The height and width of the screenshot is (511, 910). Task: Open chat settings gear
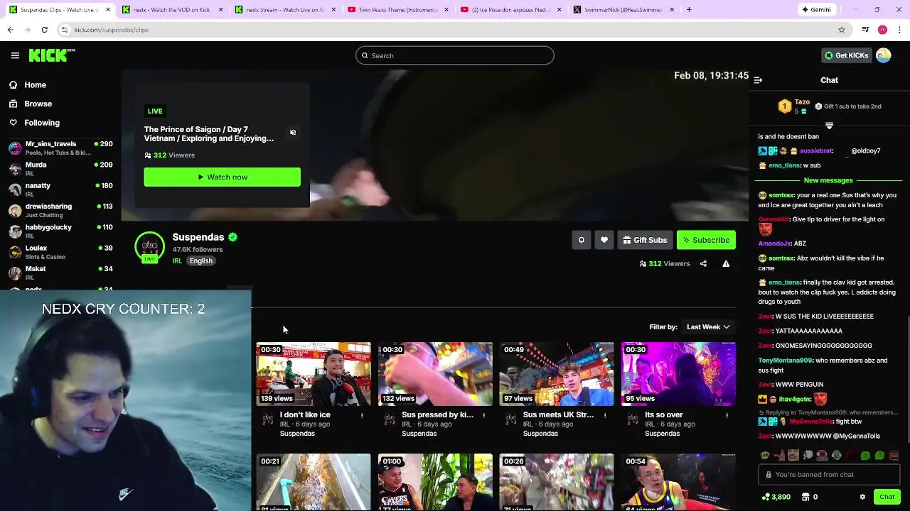pyautogui.click(x=862, y=497)
